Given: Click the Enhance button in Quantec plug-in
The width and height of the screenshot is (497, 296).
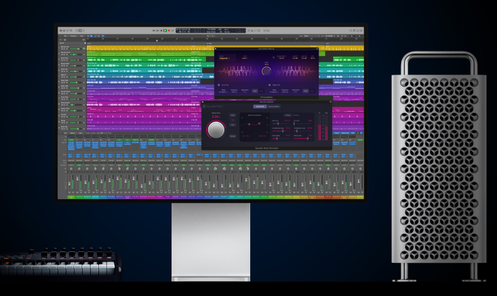Looking at the screenshot, I should coord(233,136).
